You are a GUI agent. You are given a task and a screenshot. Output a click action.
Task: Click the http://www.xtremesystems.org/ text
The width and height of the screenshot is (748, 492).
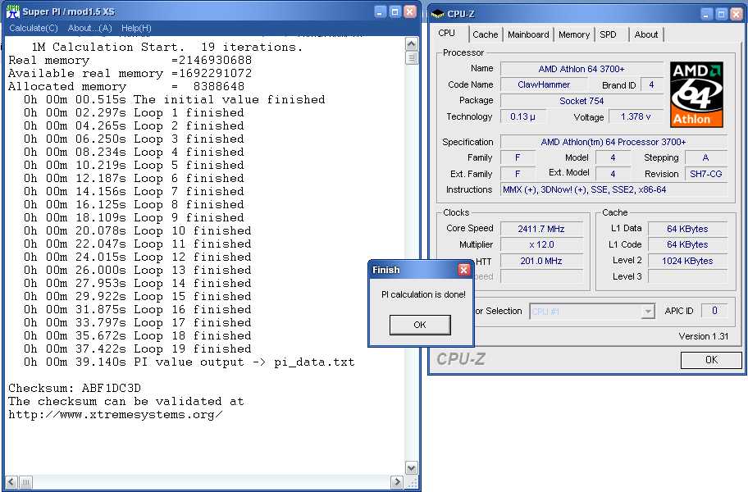tap(115, 414)
